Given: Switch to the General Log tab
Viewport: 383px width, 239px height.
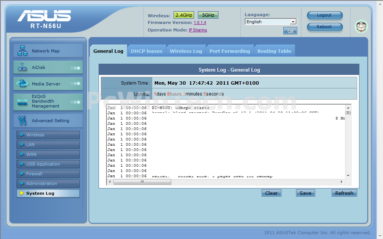Looking at the screenshot, I should click(108, 51).
